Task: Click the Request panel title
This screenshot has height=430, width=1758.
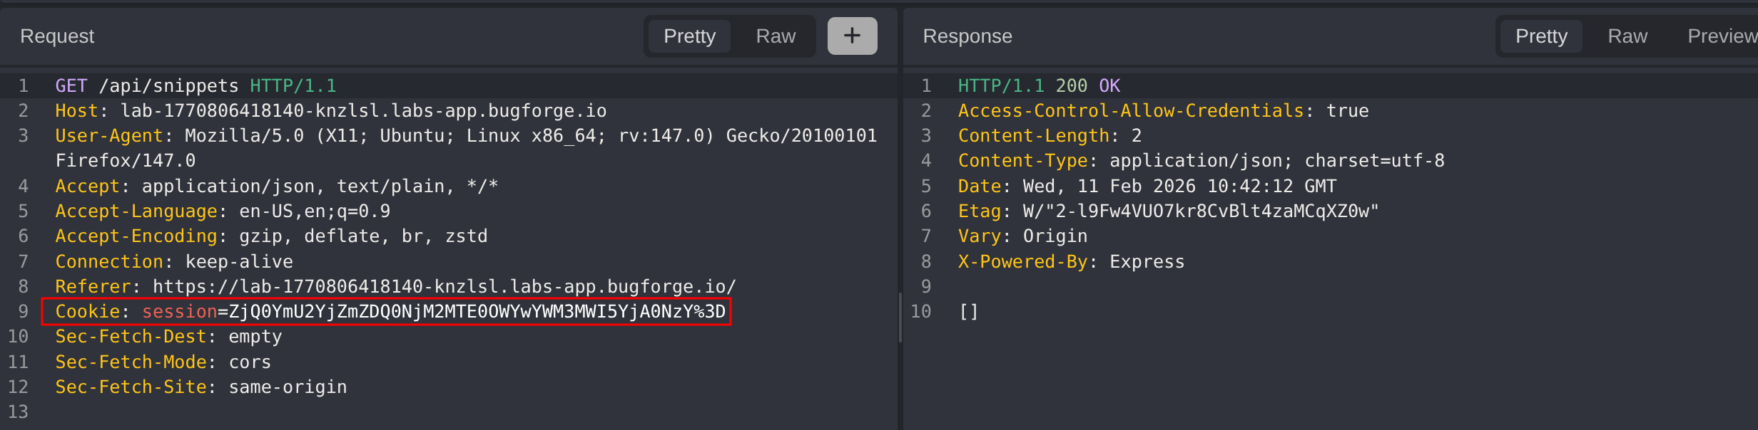Action: 57,36
